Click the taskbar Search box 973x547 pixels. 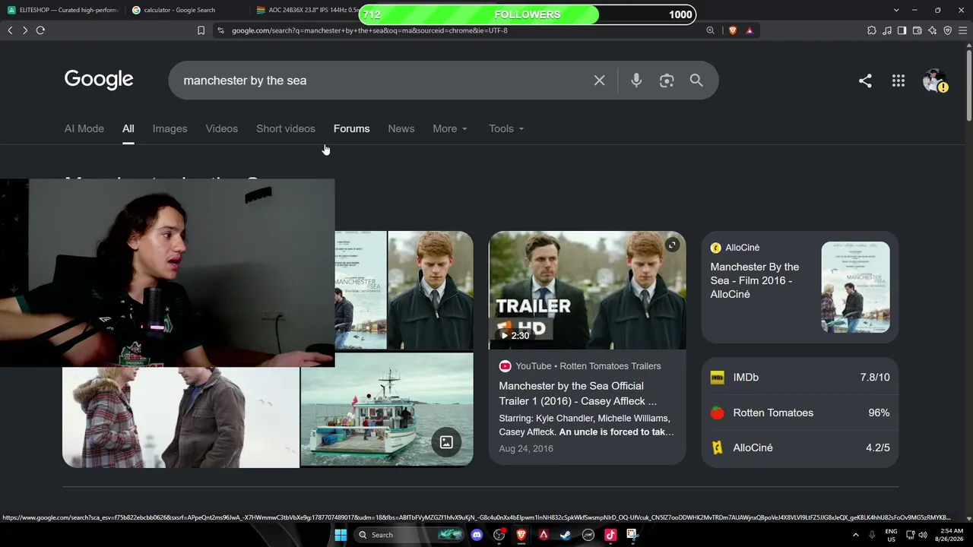(410, 535)
